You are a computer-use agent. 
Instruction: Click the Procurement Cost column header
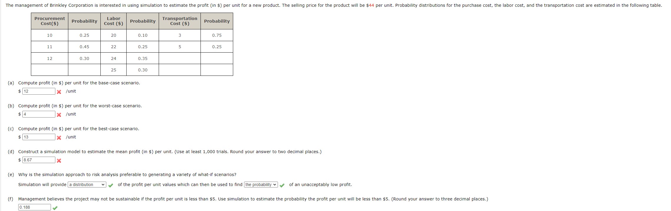click(49, 21)
